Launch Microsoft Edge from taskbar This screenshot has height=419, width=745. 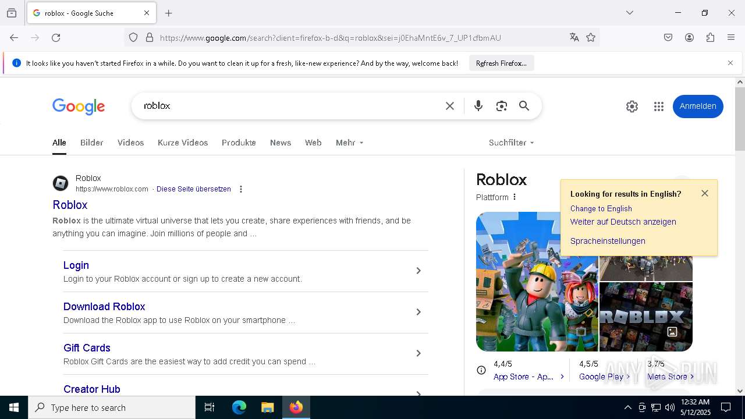pos(239,407)
